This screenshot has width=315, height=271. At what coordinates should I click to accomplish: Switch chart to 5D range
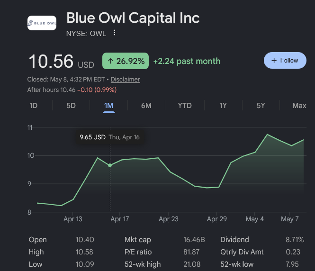pos(71,106)
